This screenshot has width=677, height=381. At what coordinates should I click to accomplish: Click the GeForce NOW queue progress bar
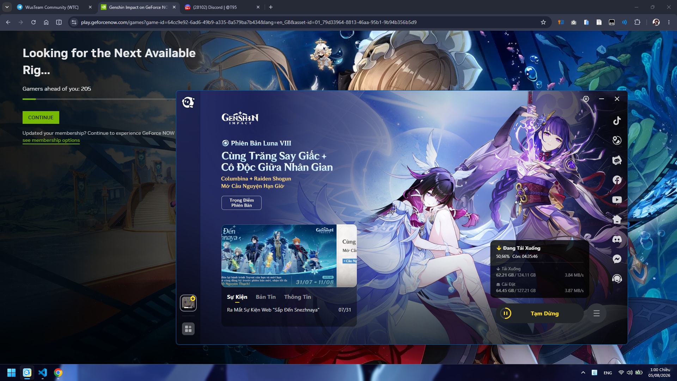click(x=99, y=99)
